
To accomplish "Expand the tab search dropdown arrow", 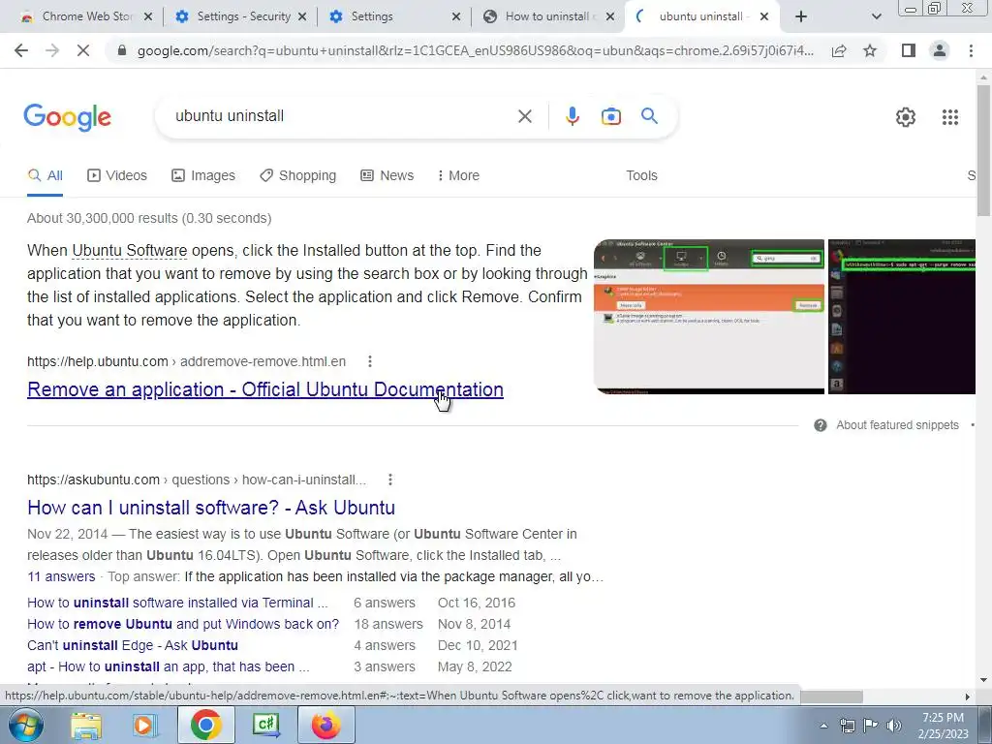I will [876, 16].
